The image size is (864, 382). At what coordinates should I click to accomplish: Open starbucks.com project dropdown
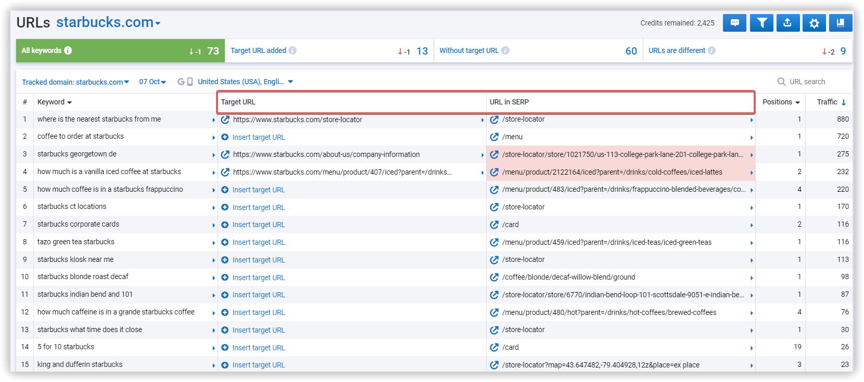(x=108, y=22)
